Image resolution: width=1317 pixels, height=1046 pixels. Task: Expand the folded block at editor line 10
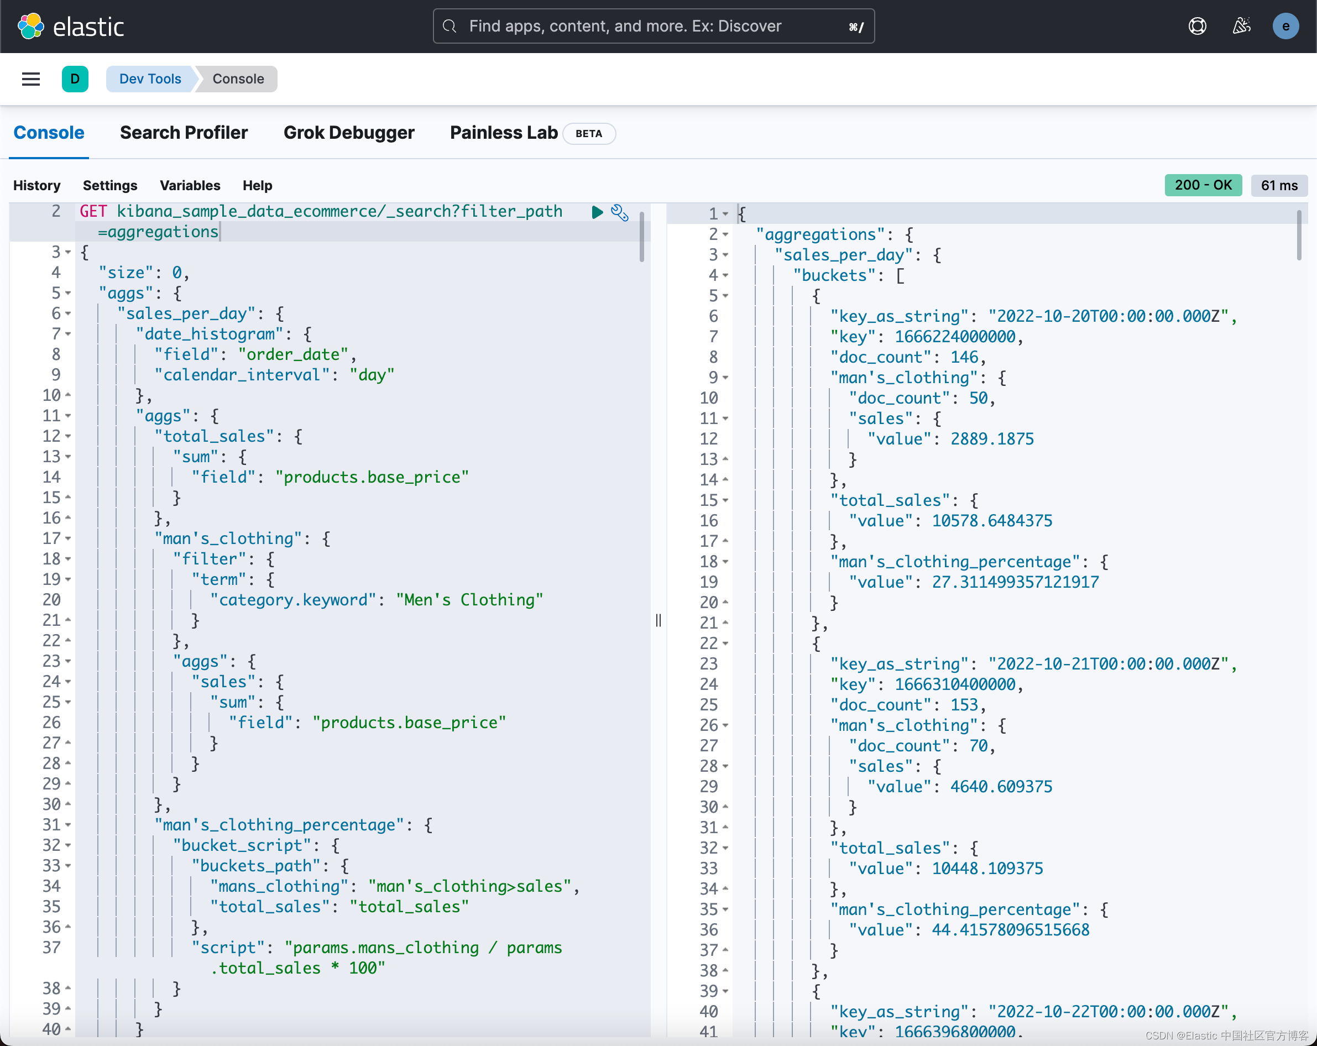67,395
